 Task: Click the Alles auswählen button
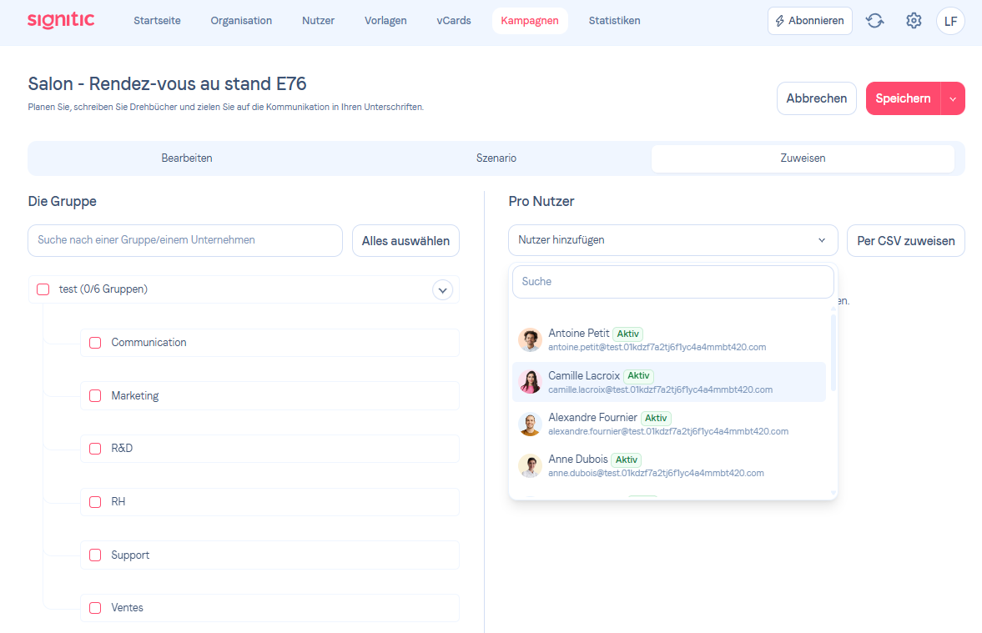pos(405,240)
